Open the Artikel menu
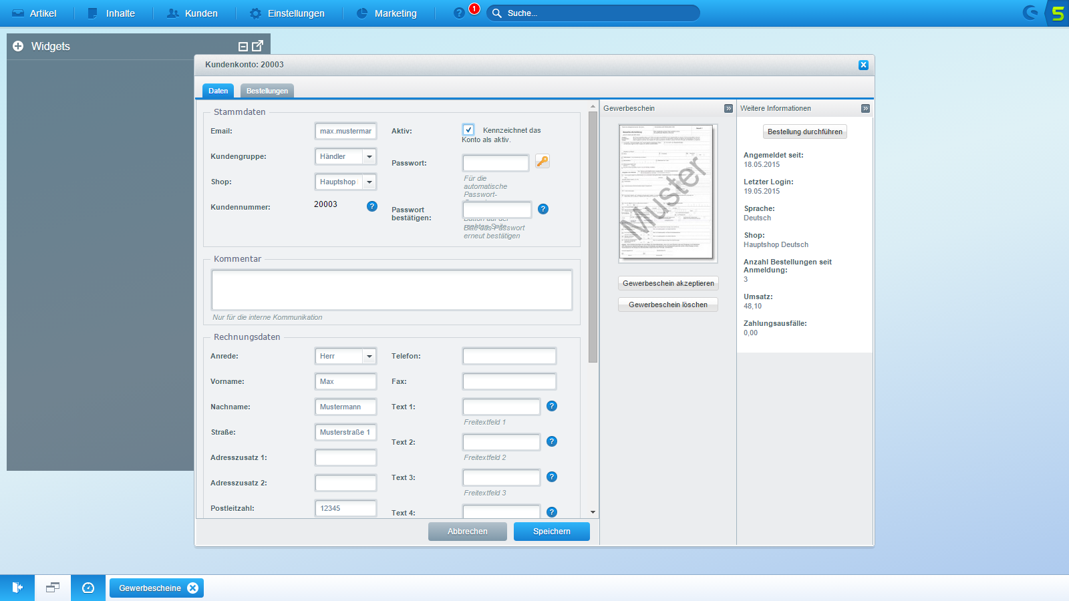1069x601 pixels. point(35,13)
